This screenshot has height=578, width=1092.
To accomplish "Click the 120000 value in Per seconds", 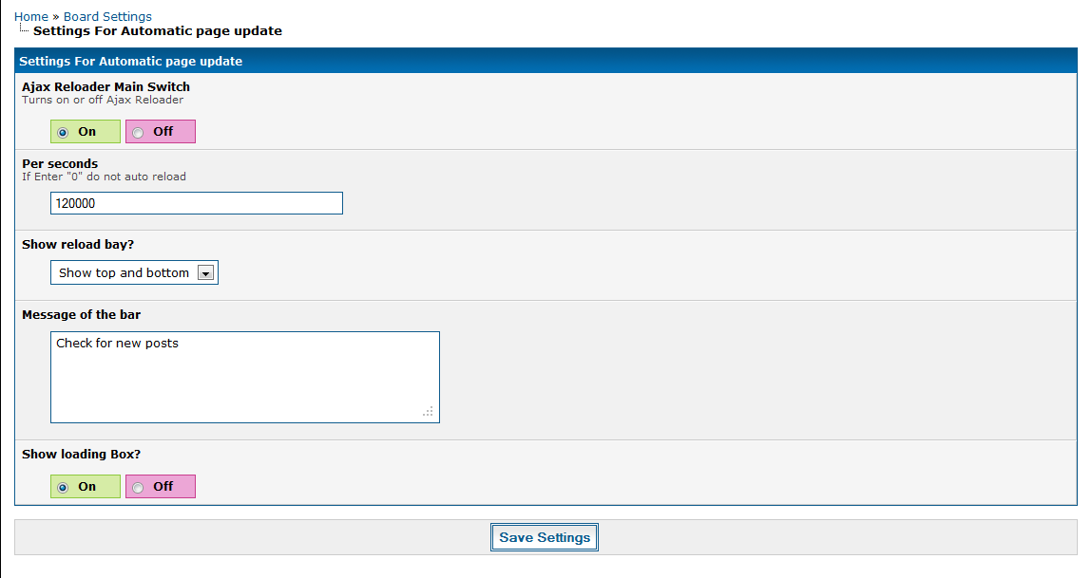I will click(75, 203).
